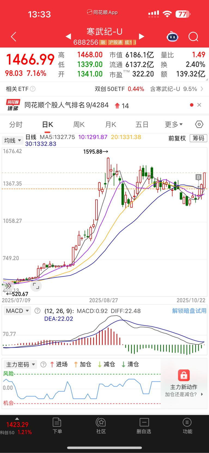Go back with the left arrow

14,36
